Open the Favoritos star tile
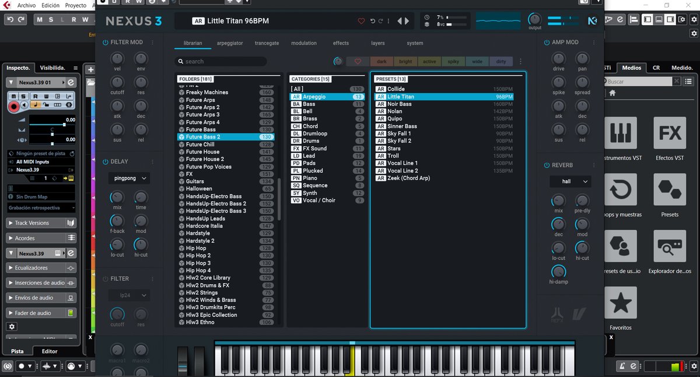This screenshot has width=700, height=377. click(x=620, y=302)
